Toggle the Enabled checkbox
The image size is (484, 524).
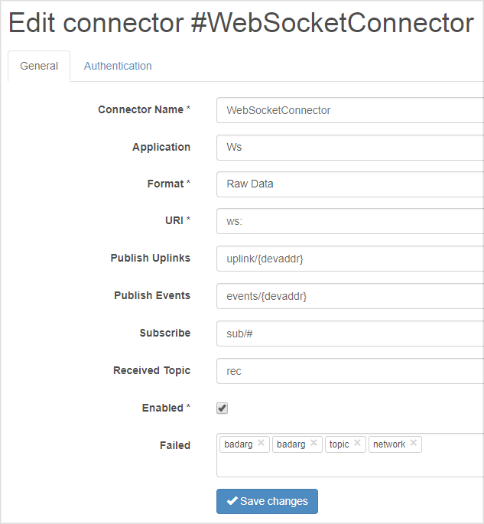(x=223, y=408)
